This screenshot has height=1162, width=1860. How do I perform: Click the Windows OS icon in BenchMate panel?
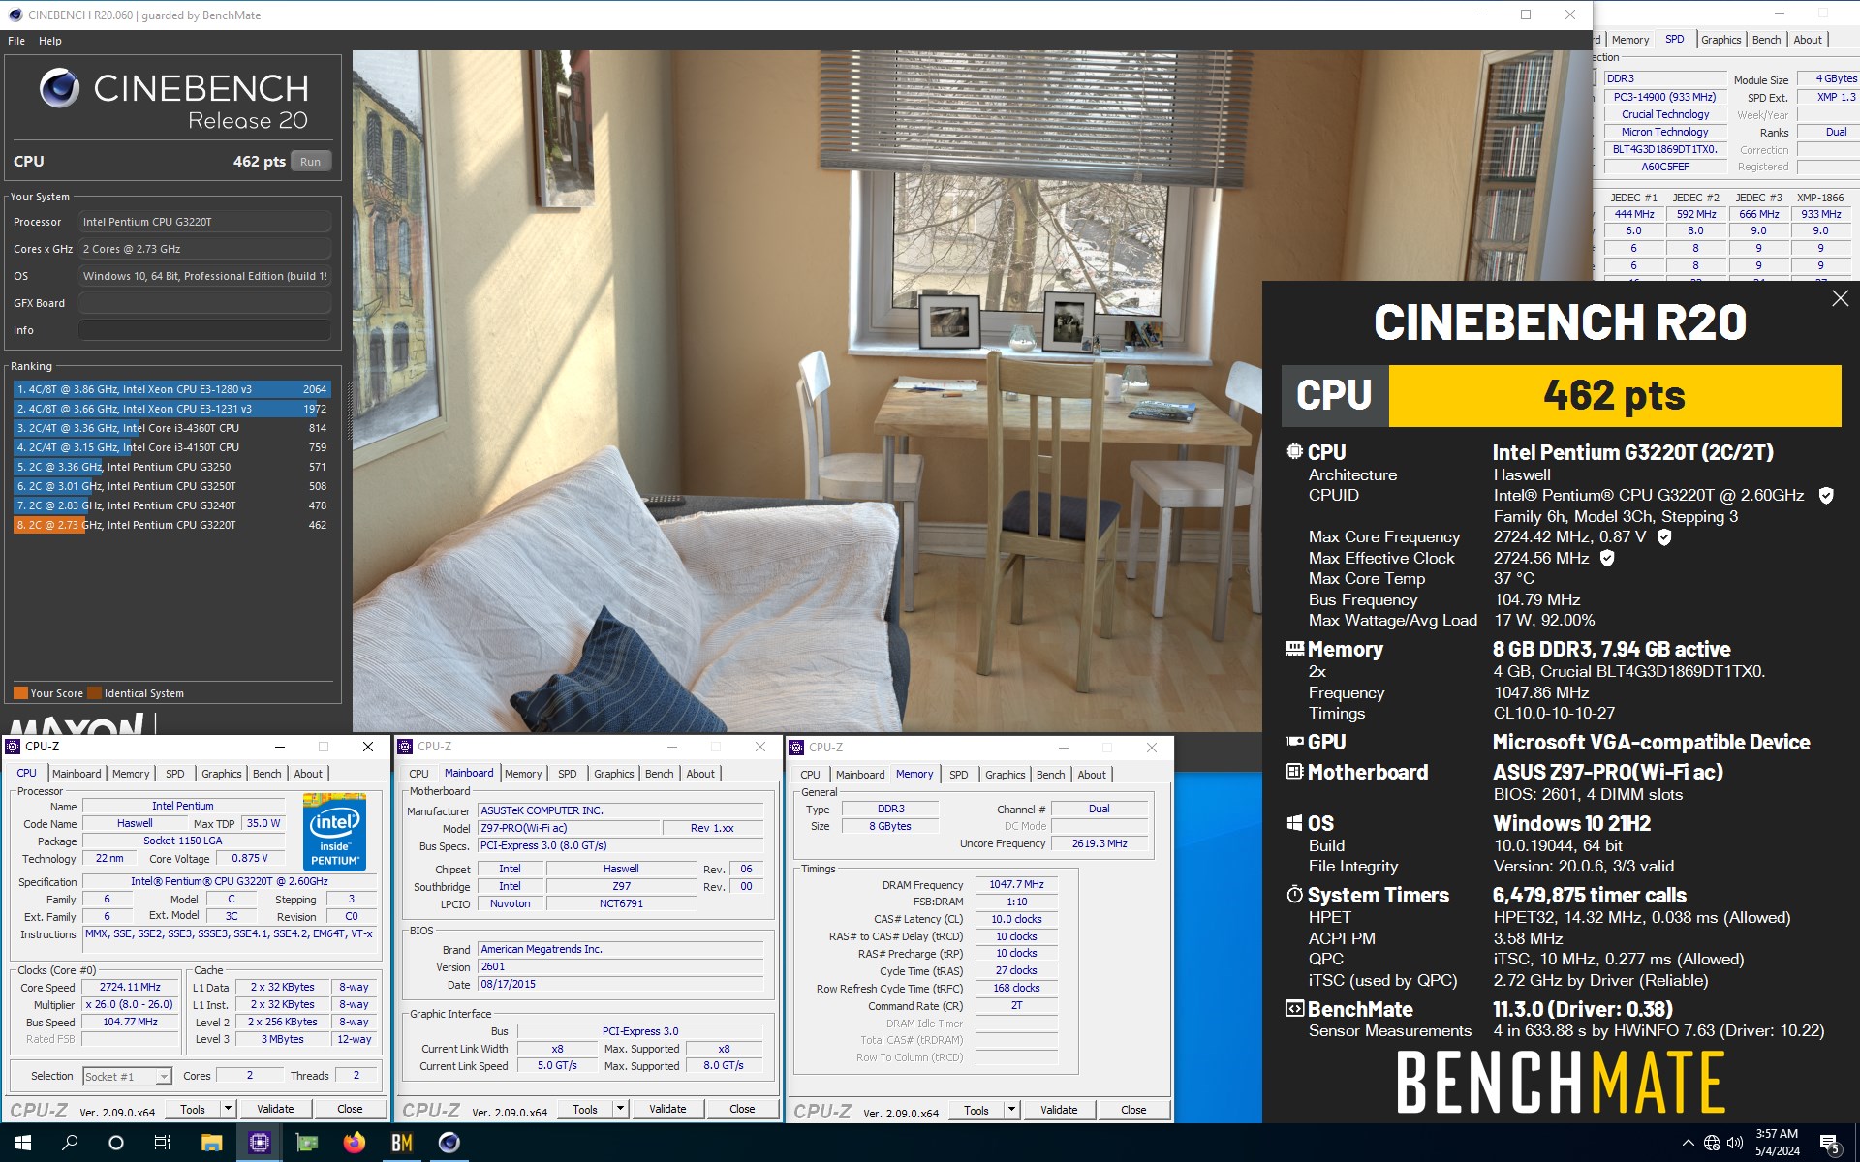coord(1294,823)
